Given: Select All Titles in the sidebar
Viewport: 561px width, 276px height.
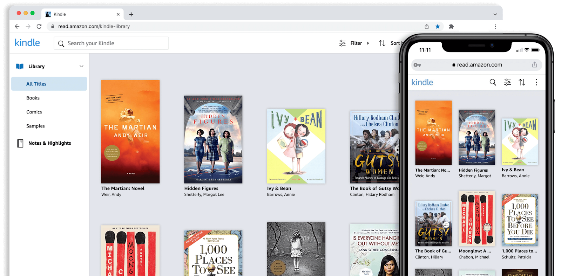Looking at the screenshot, I should [x=49, y=84].
